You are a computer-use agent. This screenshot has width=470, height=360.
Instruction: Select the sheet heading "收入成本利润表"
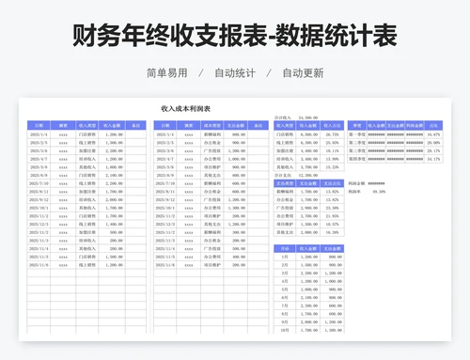click(185, 109)
